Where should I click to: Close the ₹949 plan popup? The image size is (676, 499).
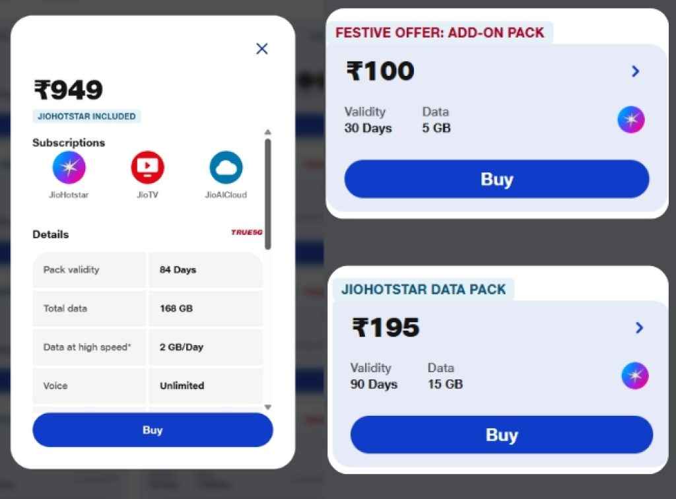pyautogui.click(x=261, y=49)
